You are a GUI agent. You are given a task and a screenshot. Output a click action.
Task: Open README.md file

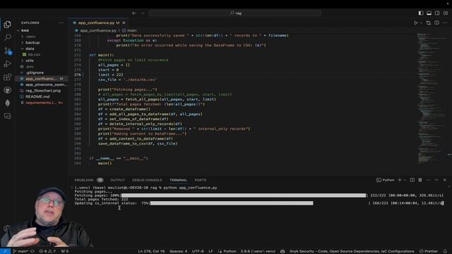[37, 97]
